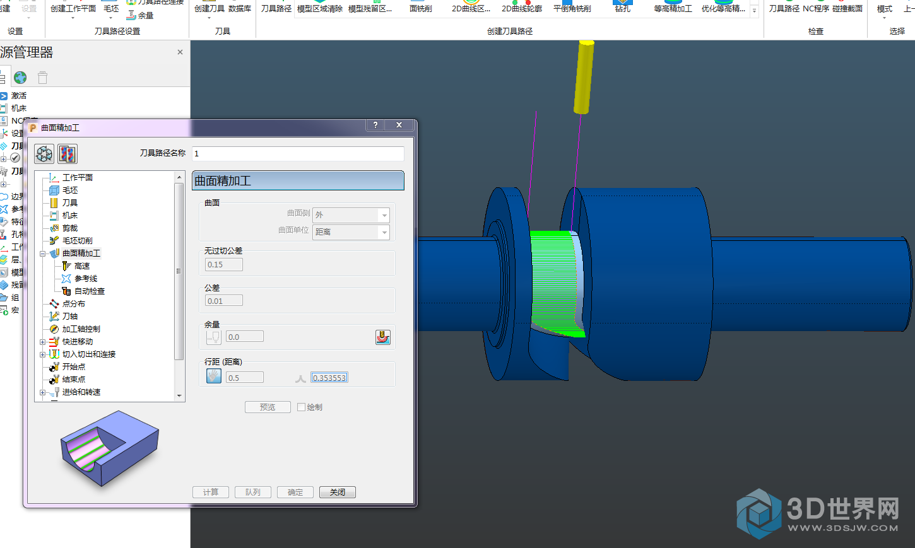Click the 预览 preview button

(x=268, y=407)
